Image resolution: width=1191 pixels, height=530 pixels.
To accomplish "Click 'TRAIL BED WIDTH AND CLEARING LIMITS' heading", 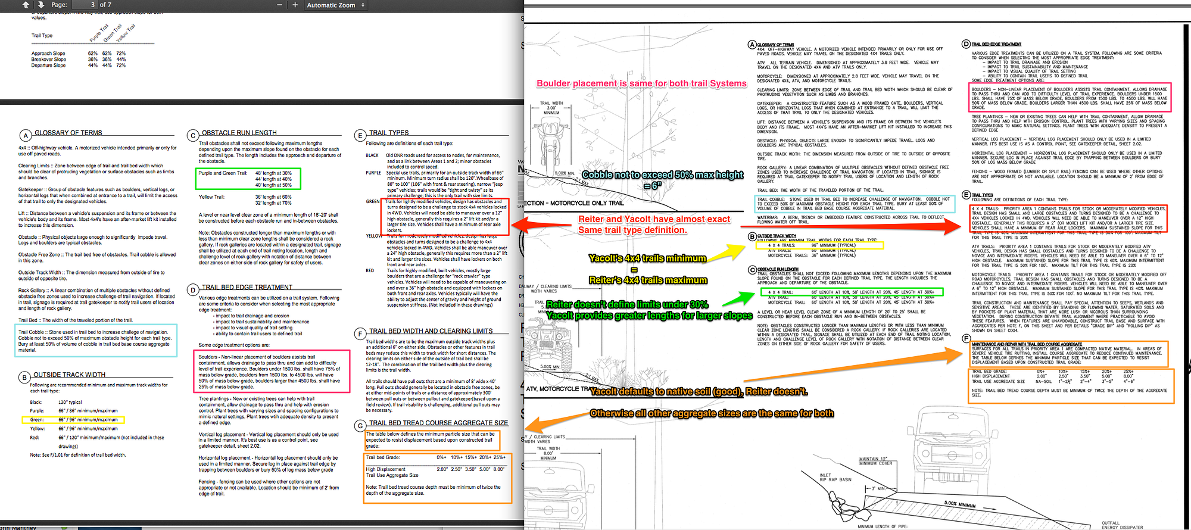I will click(431, 331).
